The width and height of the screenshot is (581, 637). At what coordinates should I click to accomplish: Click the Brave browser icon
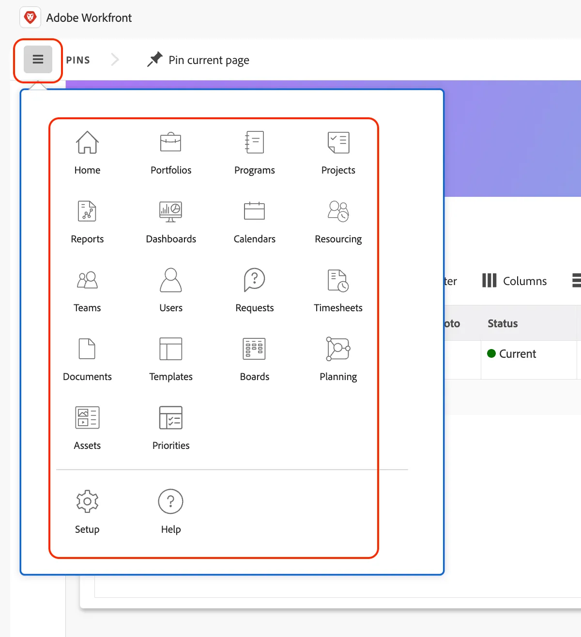click(x=30, y=17)
